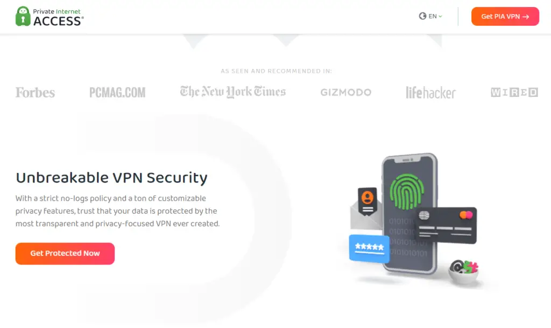Click the Get Protected Now button
551x328 pixels.
pyautogui.click(x=65, y=254)
